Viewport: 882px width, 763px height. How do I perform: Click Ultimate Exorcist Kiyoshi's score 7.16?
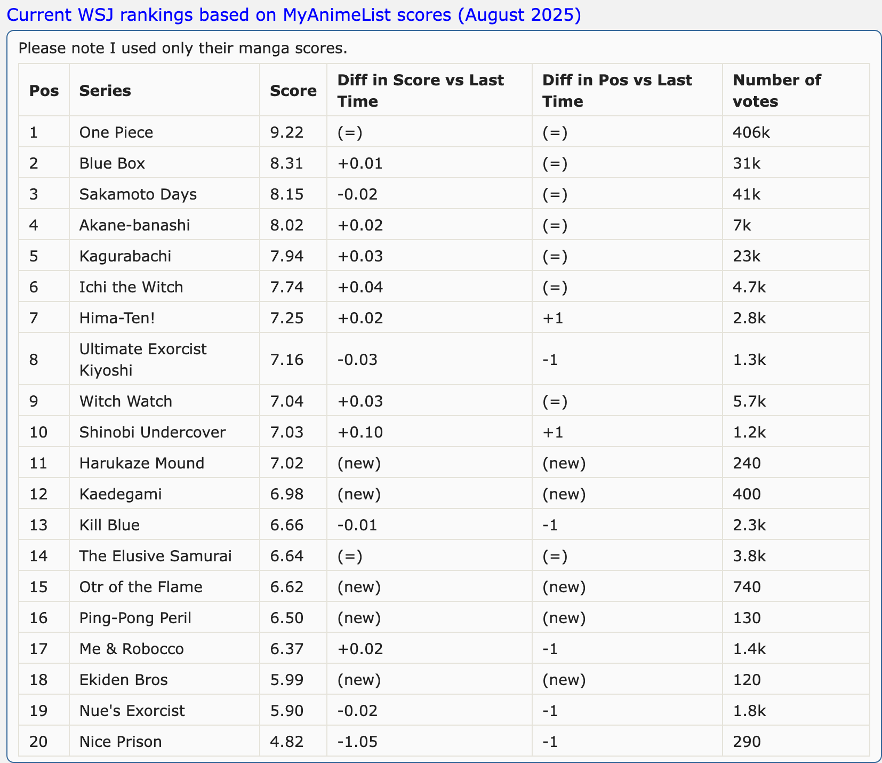point(286,359)
